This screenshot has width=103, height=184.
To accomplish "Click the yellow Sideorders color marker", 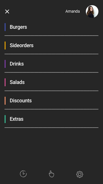I will point(5,45).
